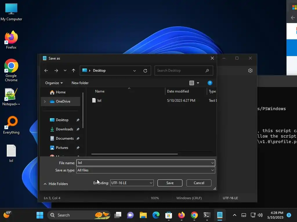The width and height of the screenshot is (297, 222).
Task: Refresh the Desktop folder view
Action: click(x=145, y=71)
